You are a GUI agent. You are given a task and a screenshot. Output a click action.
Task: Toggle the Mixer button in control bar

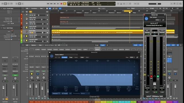pos(20,4)
